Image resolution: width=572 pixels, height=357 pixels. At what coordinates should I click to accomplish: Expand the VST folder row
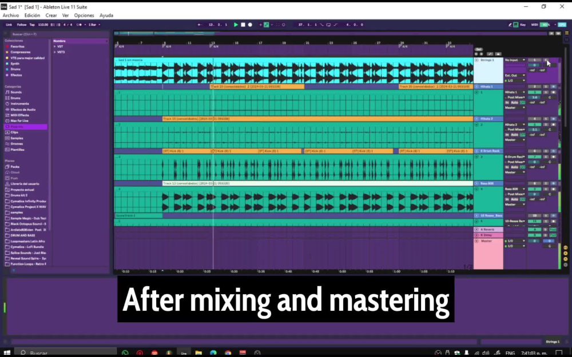point(55,47)
